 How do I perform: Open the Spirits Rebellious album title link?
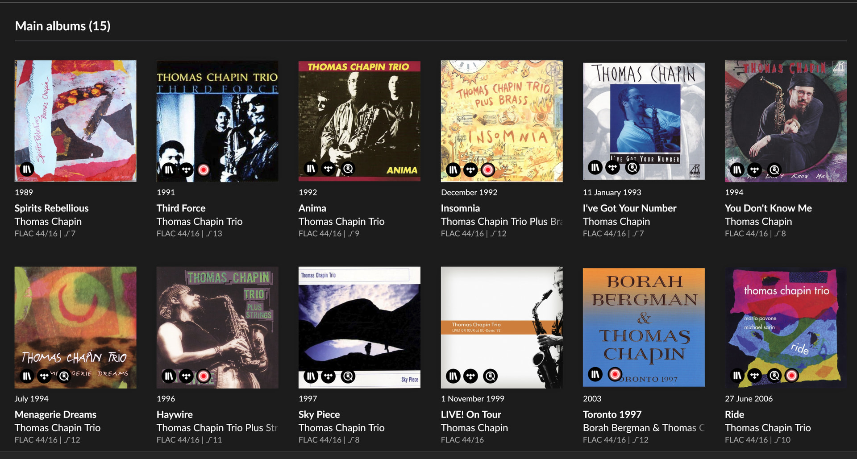51,208
